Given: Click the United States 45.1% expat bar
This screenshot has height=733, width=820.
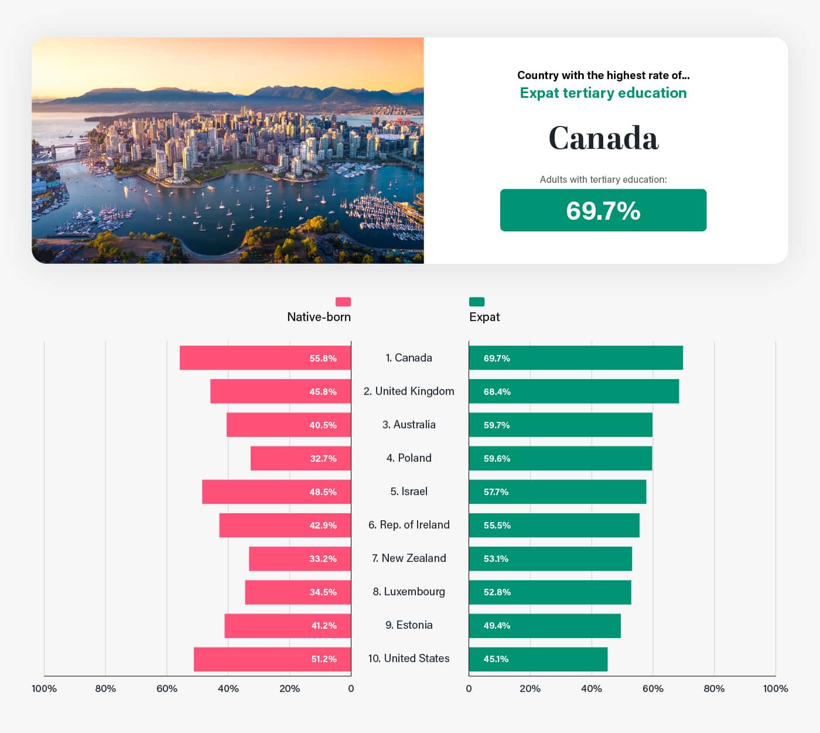Looking at the screenshot, I should coord(538,659).
